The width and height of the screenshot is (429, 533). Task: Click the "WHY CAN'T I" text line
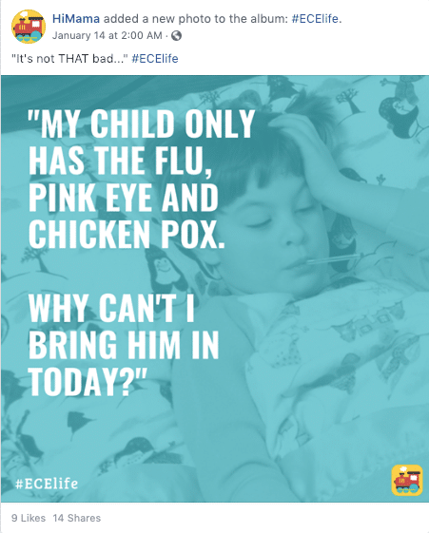point(111,308)
